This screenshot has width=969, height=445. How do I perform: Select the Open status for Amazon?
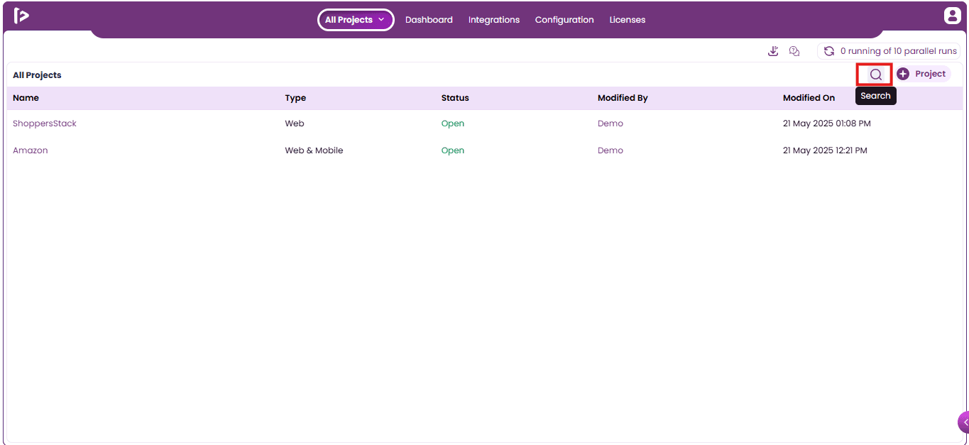click(453, 150)
